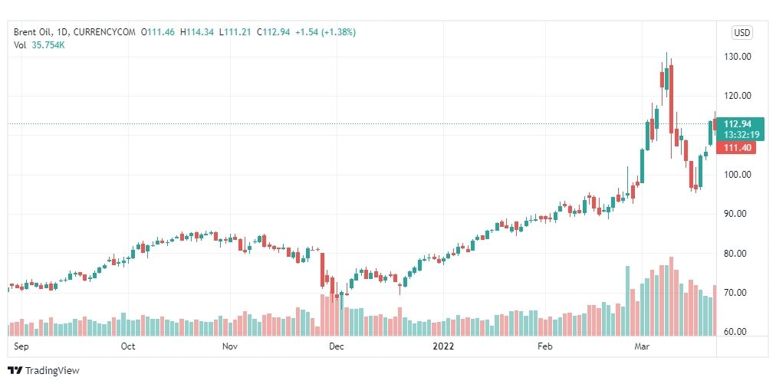This screenshot has height=384, width=776.
Task: Open the USD currency selector
Action: click(741, 33)
